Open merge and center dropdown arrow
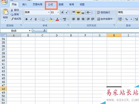 114,19
